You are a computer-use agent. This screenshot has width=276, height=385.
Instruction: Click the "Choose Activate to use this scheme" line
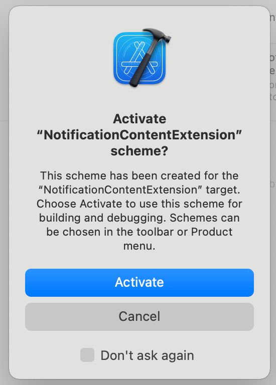tap(140, 204)
